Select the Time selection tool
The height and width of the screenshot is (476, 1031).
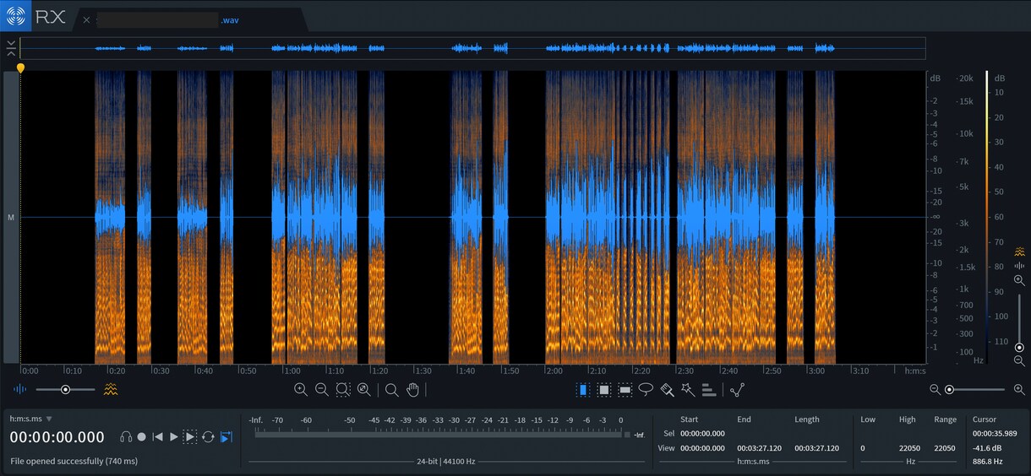[x=583, y=389]
